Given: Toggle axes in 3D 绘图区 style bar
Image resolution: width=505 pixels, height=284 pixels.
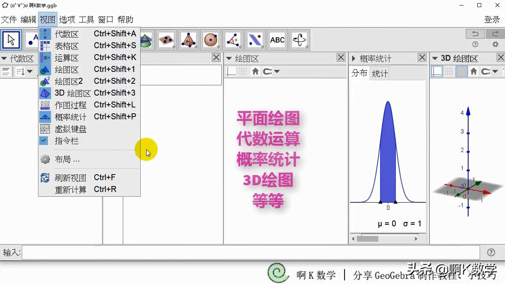Looking at the screenshot, I should tap(437, 71).
